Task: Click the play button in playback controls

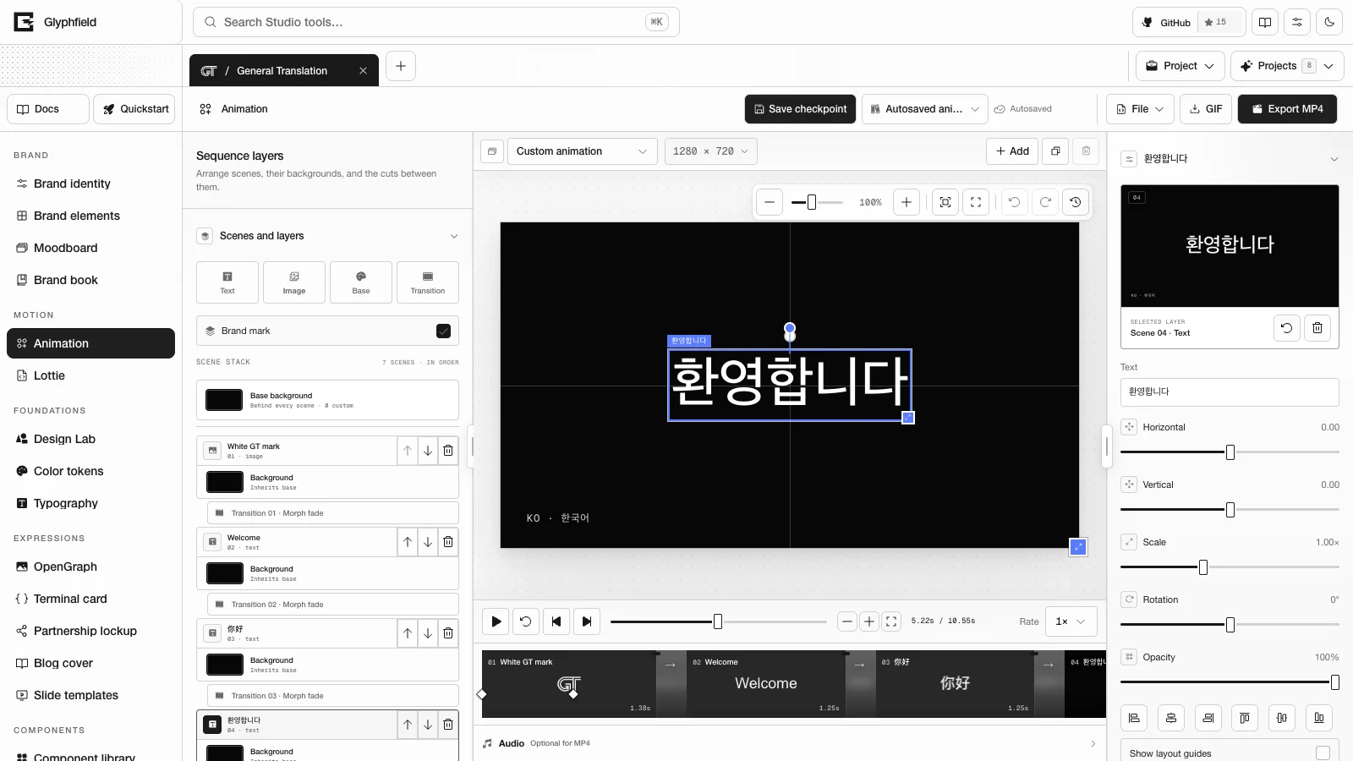Action: coord(496,621)
